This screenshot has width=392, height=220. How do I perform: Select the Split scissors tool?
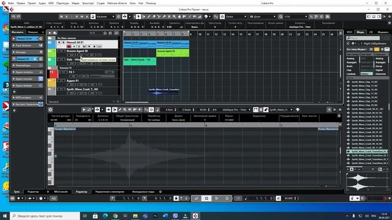[159, 16]
